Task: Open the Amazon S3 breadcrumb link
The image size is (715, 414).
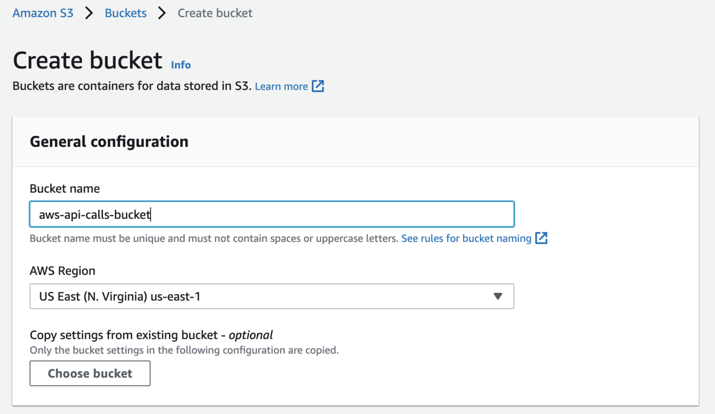Action: [42, 13]
